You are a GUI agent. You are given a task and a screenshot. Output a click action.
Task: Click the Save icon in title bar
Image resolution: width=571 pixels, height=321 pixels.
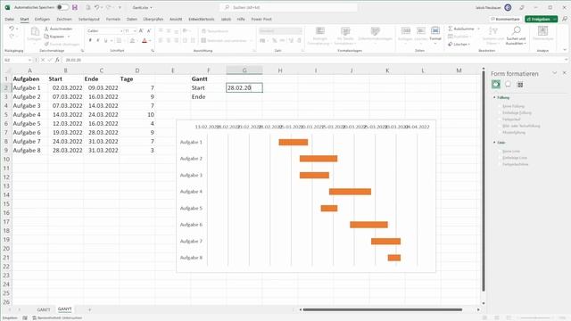75,7
